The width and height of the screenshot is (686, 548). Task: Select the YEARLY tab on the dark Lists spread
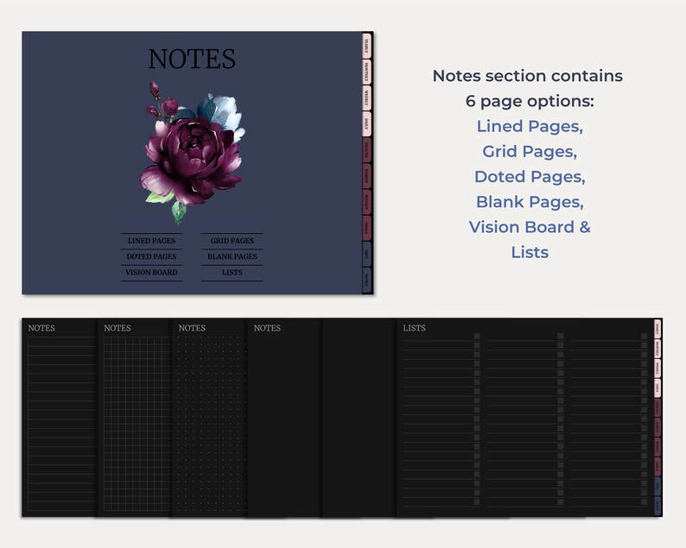tap(657, 329)
